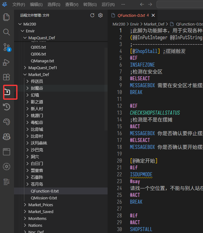
Task: Open the 运行(R) menu
Action: [108, 5]
